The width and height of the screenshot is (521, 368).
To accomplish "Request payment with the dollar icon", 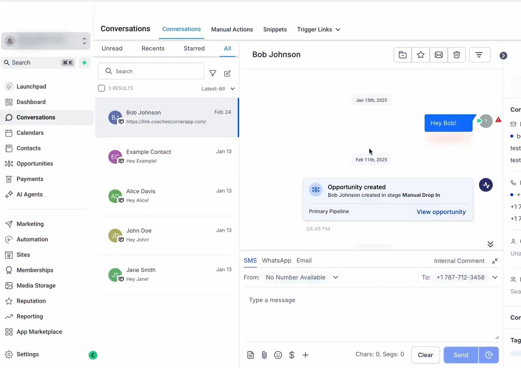I will pyautogui.click(x=292, y=355).
